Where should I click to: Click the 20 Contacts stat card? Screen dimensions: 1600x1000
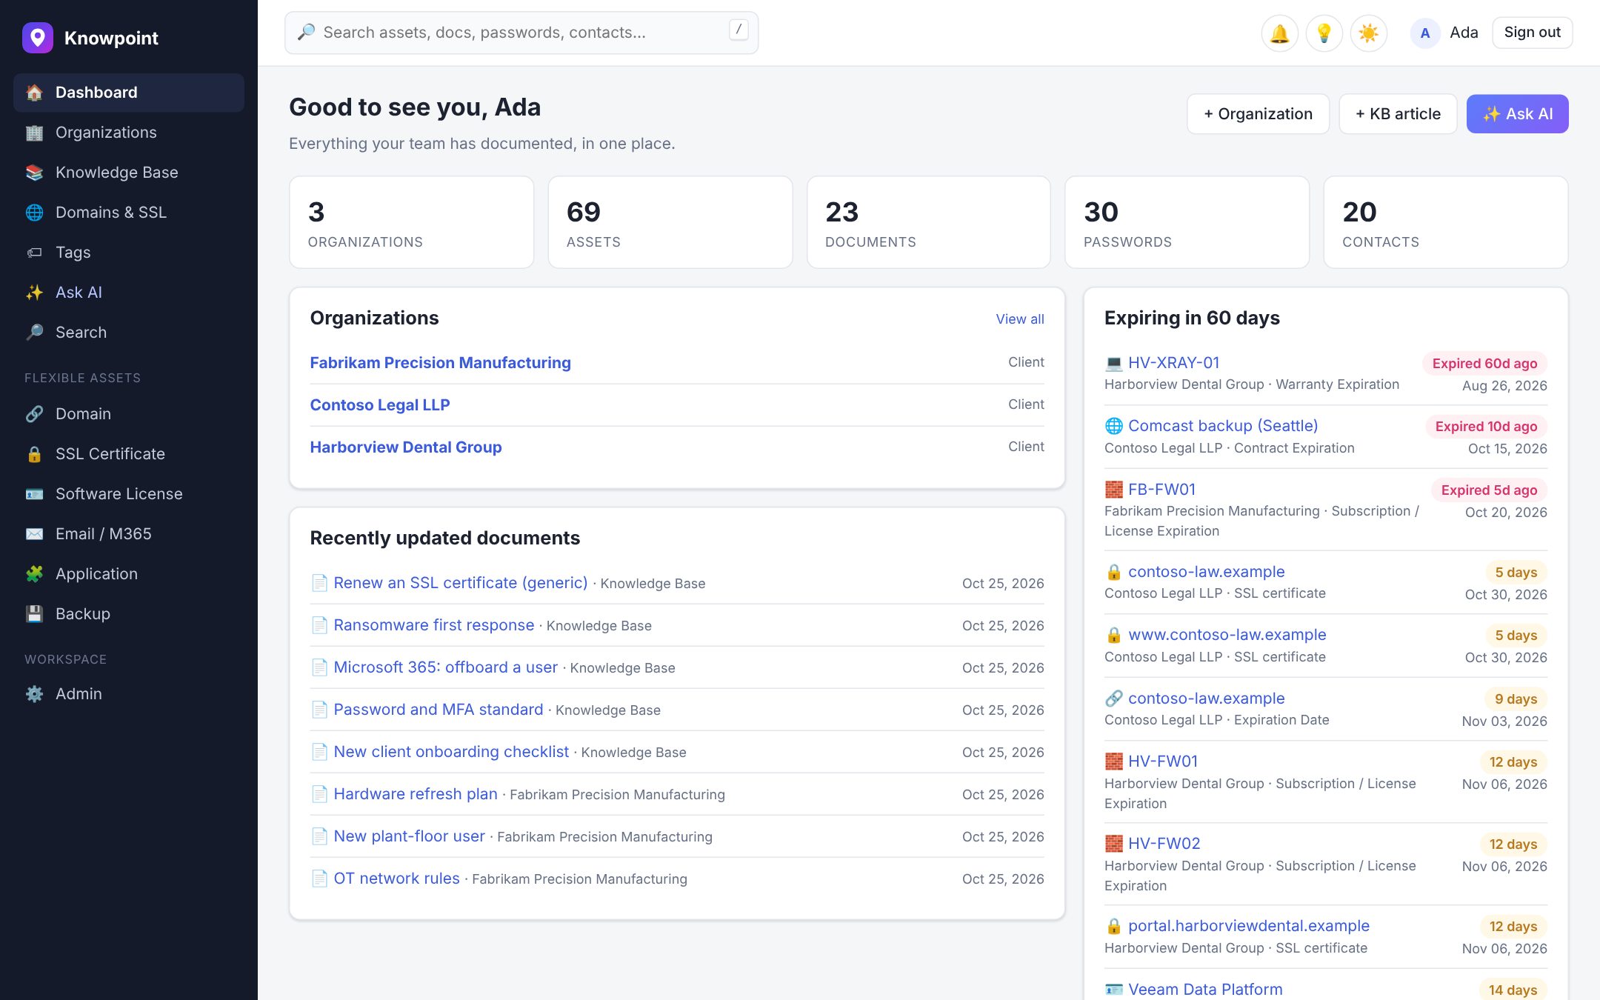click(1445, 222)
